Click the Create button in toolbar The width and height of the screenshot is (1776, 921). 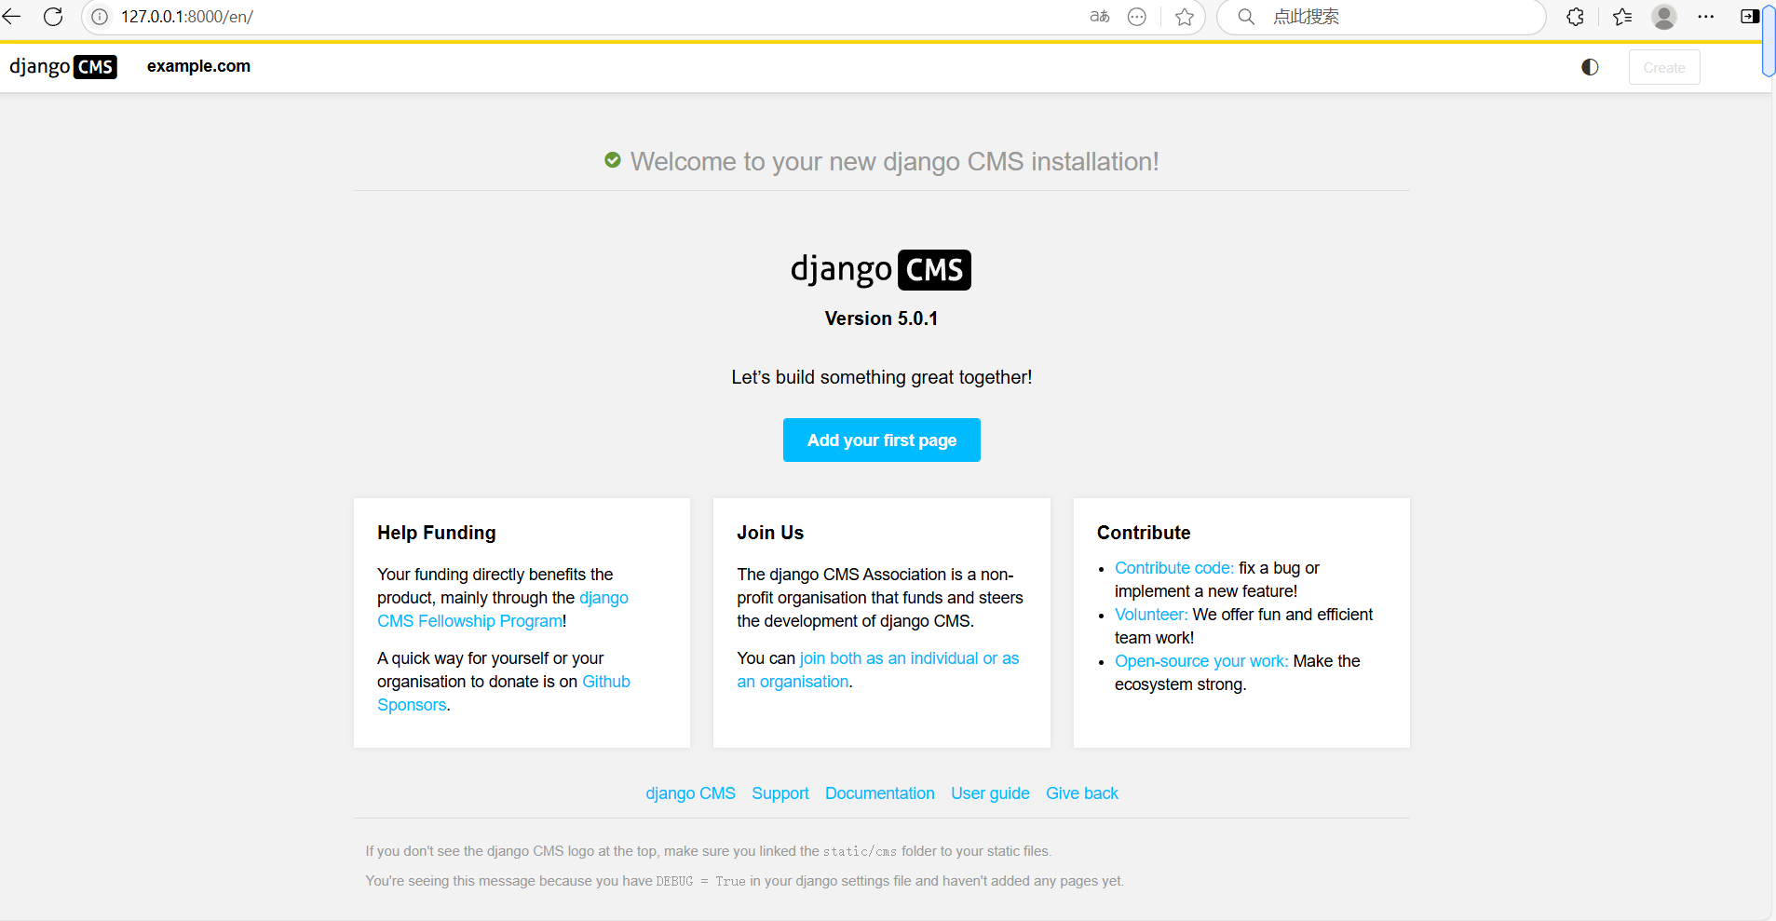coord(1664,67)
